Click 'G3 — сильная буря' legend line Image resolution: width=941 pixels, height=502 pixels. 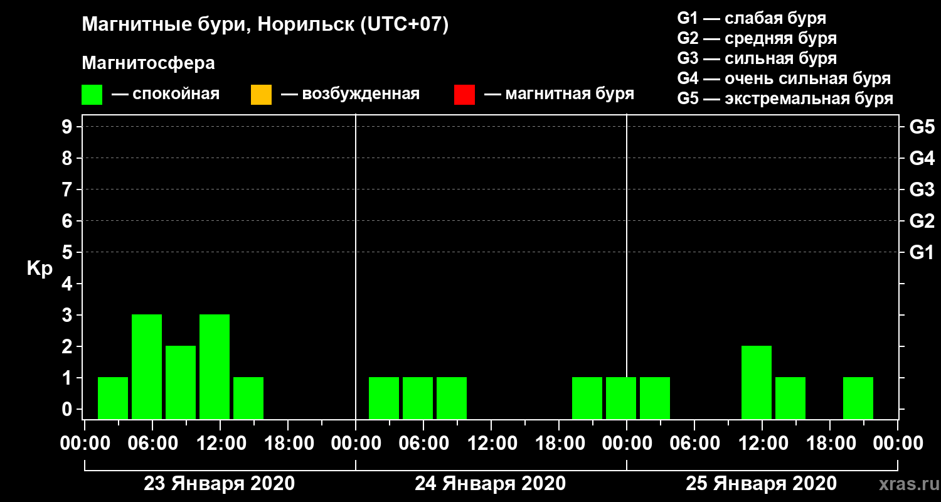(x=757, y=58)
